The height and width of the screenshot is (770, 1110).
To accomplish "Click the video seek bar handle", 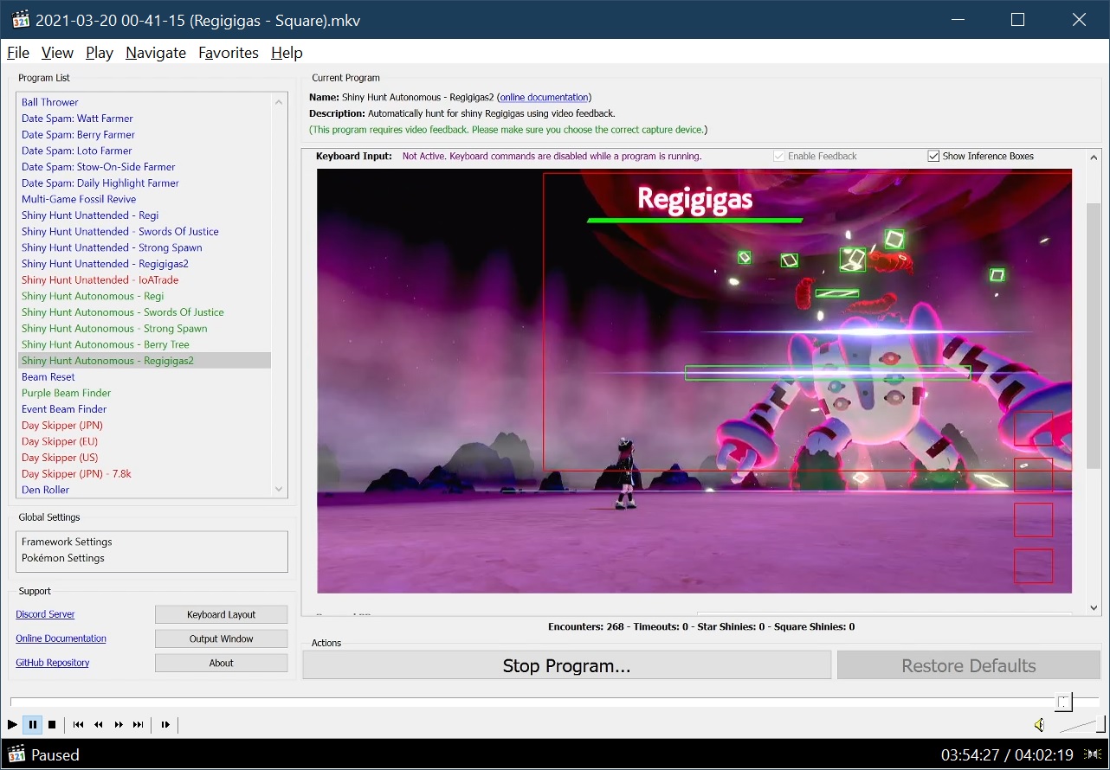I will coord(1064,702).
